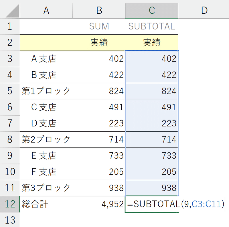The width and height of the screenshot is (229, 227).
Task: Click the SUM label cell in row 1
Action: (x=99, y=27)
